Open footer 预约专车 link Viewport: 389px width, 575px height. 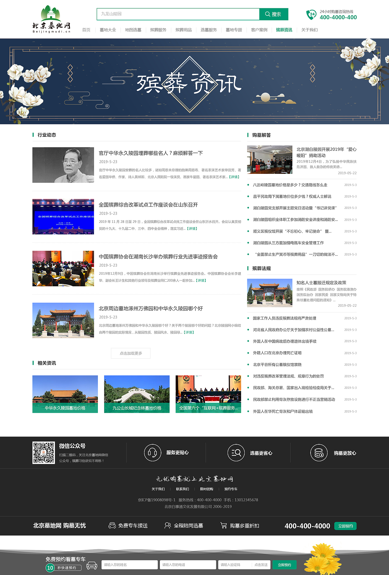coord(231,489)
